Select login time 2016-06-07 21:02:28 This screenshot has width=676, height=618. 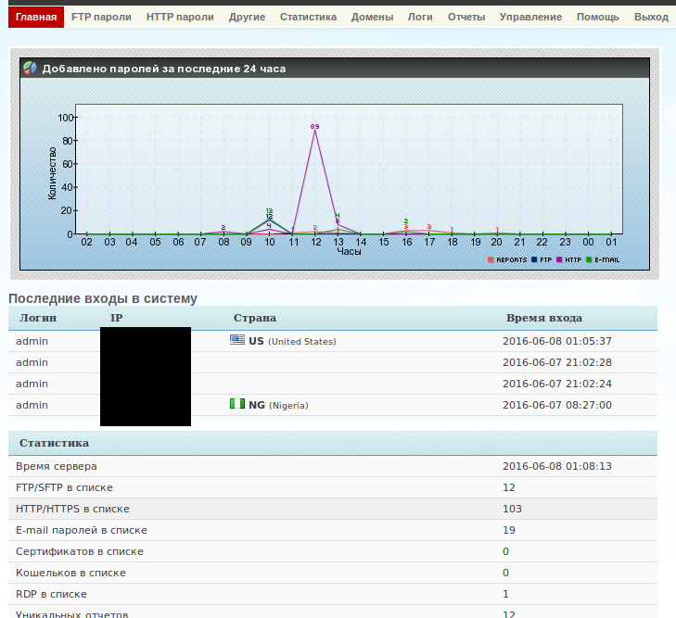click(557, 362)
